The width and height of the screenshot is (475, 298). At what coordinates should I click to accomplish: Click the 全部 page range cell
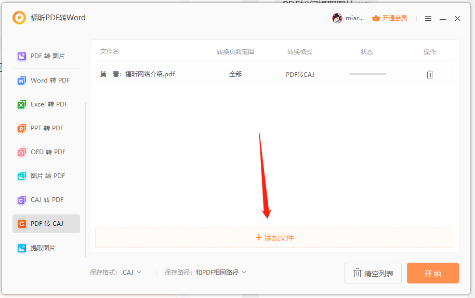pyautogui.click(x=235, y=74)
